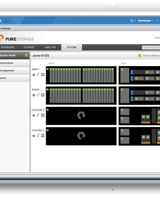The image size is (160, 198).
Task: Click the pure-b105 array name
Action: click(41, 55)
